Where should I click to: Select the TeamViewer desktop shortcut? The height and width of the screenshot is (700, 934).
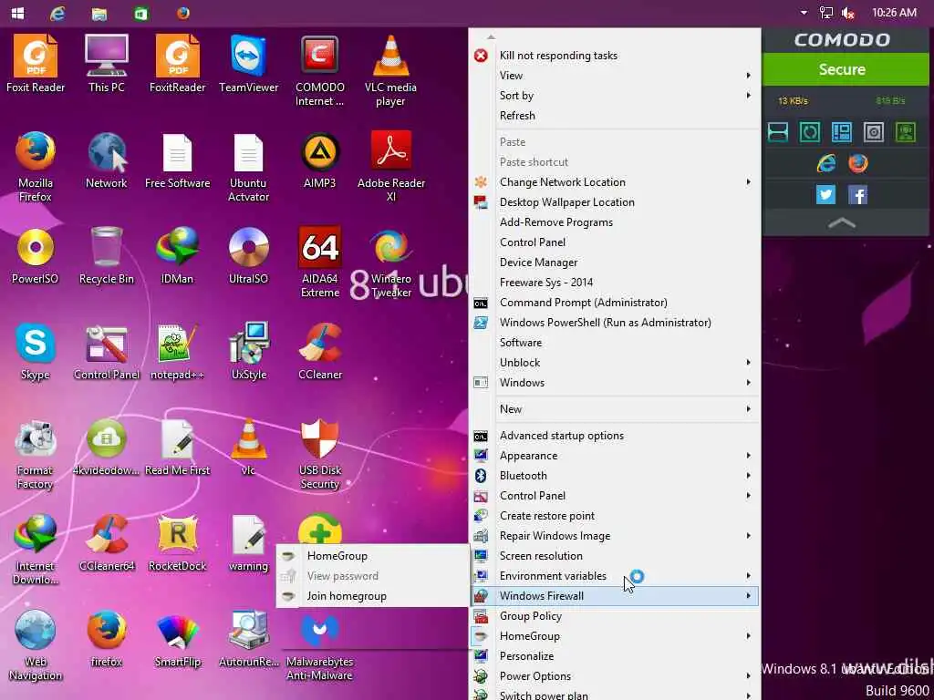[248, 63]
